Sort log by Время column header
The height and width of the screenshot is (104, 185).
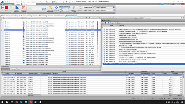tap(112, 25)
